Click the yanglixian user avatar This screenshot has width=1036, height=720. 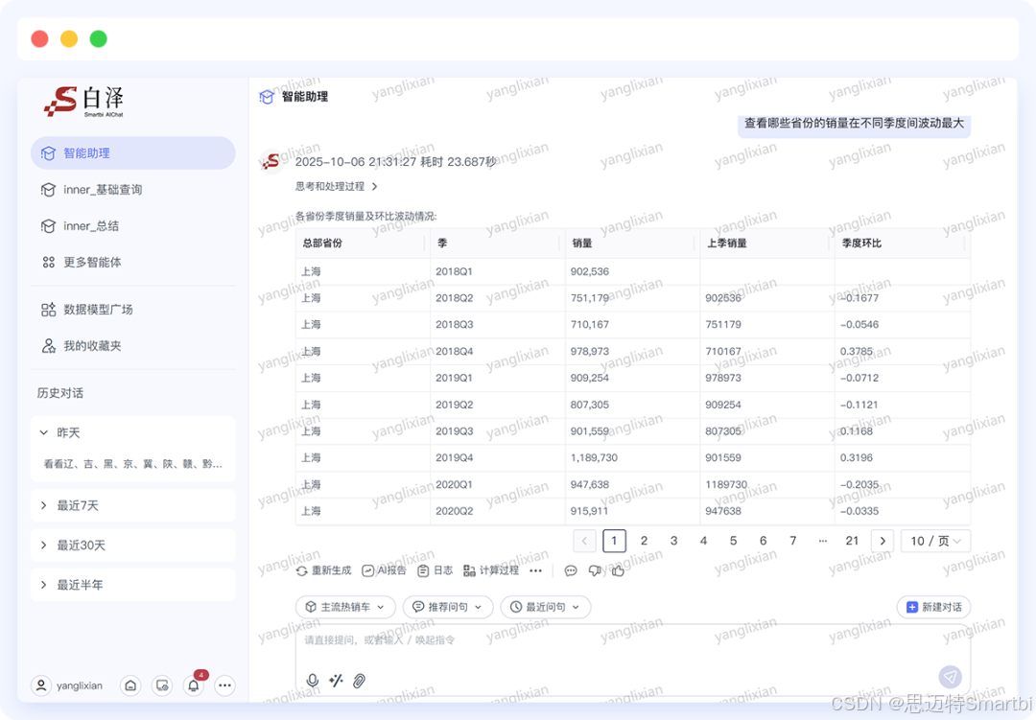[x=41, y=685]
